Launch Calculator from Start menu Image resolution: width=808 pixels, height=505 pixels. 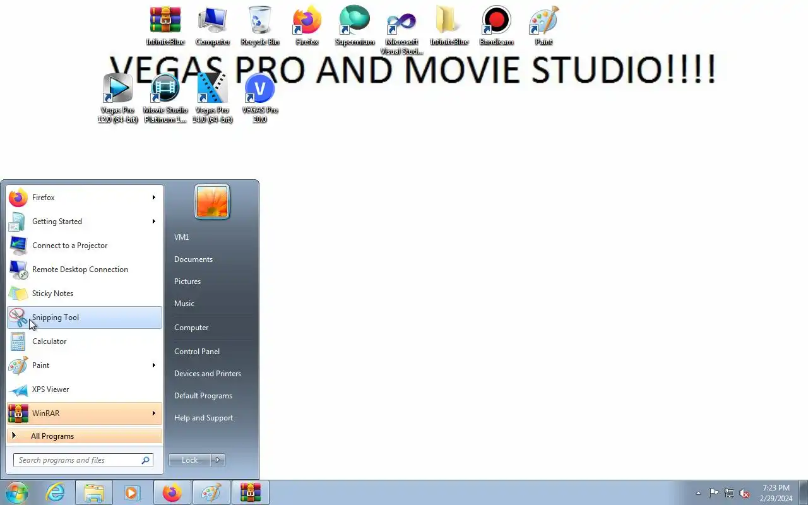85,342
